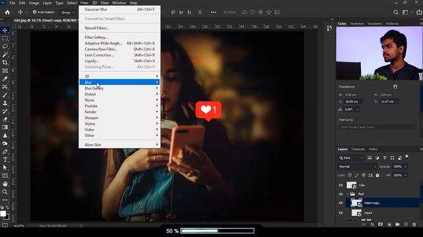Screen dimensions: 423x237
Task: Toggle the Auto-Select checkbox
Action: (x=34, y=12)
